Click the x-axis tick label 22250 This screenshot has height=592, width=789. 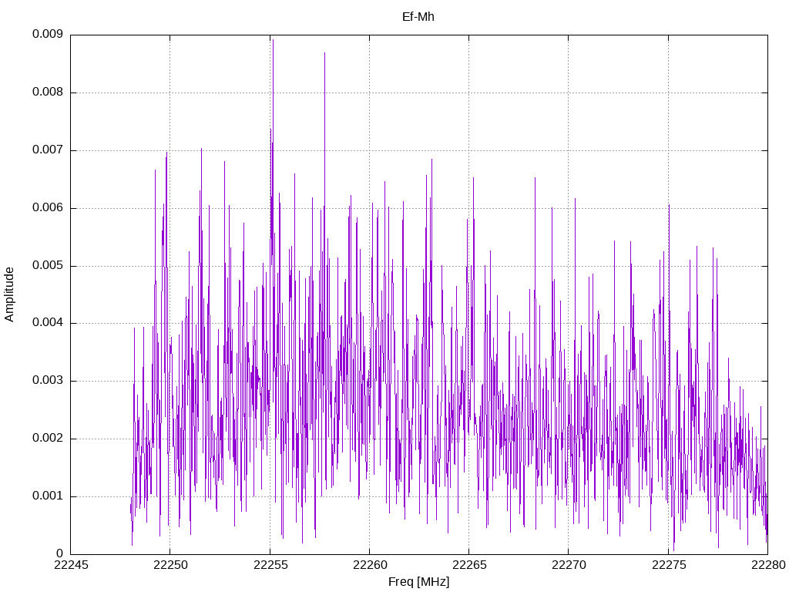(x=170, y=565)
